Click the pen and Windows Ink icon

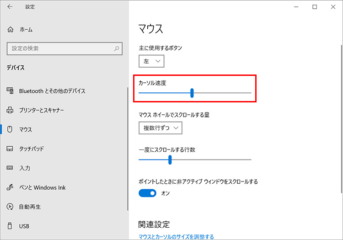11,187
